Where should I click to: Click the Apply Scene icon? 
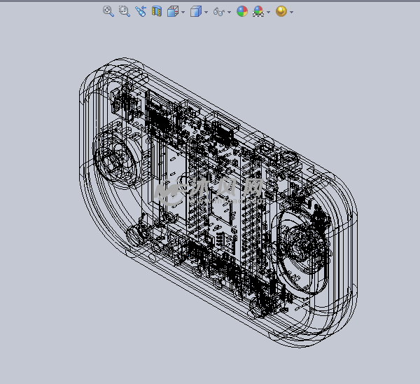click(258, 11)
